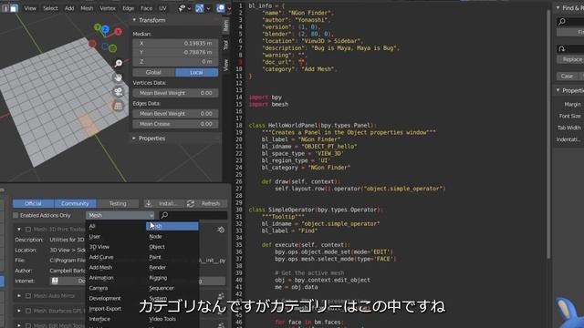Choose Render from category list

158,267
